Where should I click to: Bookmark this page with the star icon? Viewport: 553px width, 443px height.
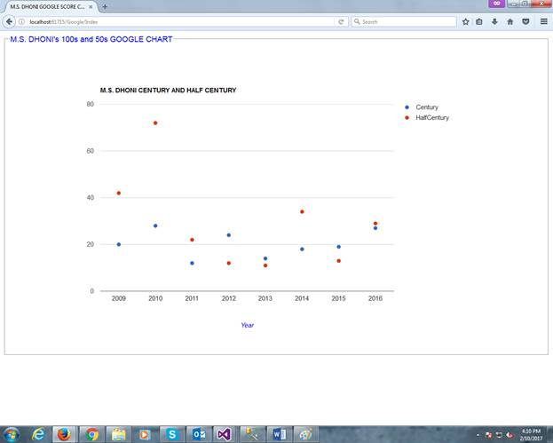pyautogui.click(x=465, y=21)
